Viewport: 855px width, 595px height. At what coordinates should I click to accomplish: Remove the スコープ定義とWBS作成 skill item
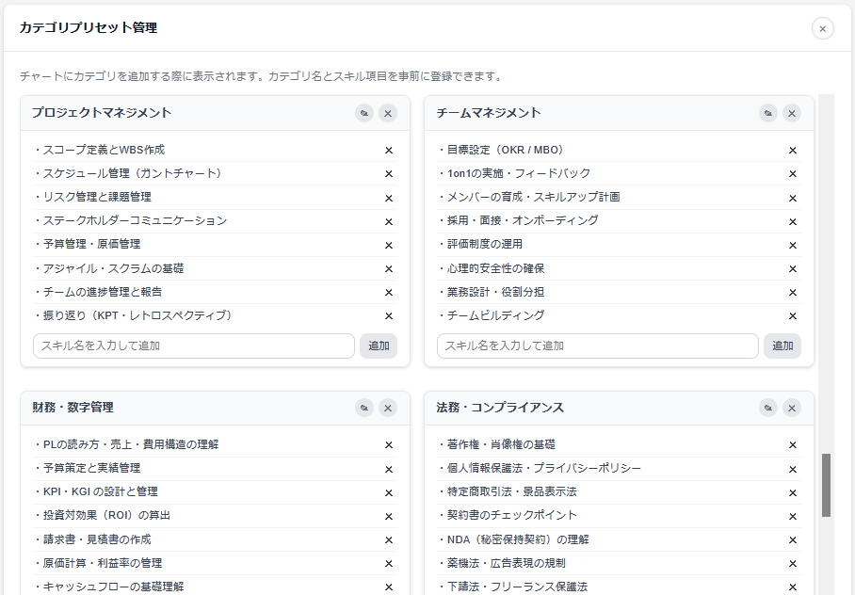click(x=389, y=150)
